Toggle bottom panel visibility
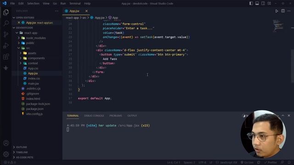Screen dimensions: 294x165 point(257,3)
